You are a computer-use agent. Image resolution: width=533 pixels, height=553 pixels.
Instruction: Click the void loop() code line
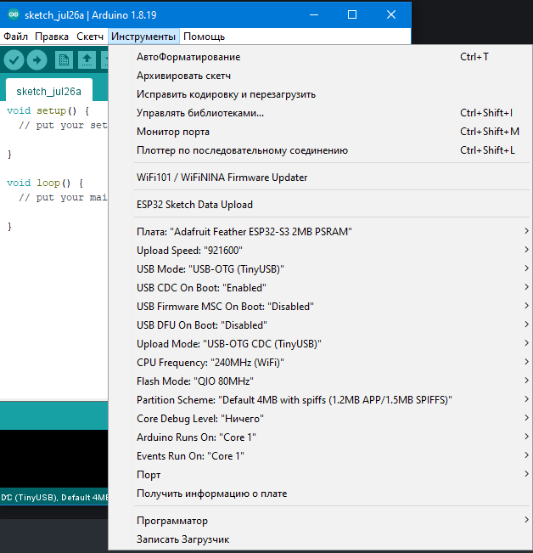45,183
